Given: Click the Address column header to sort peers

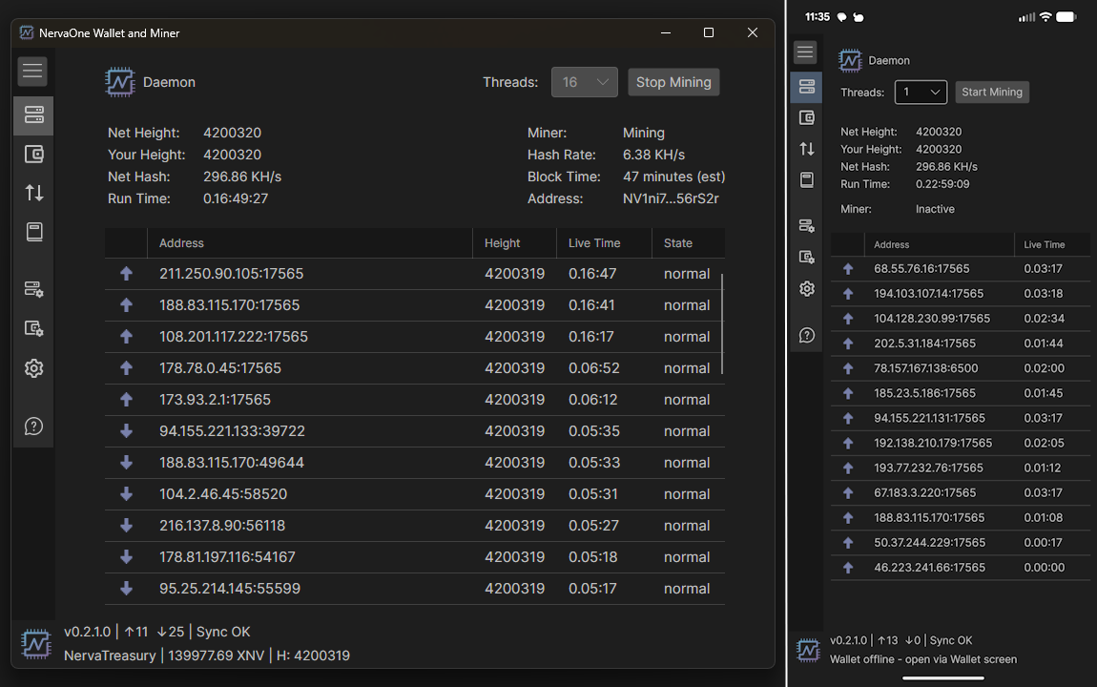Looking at the screenshot, I should point(181,242).
